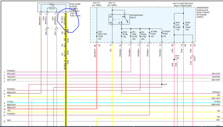Click the vertical DK BLU 14 wire label
223x127 pixels.
pyautogui.click(x=64, y=65)
